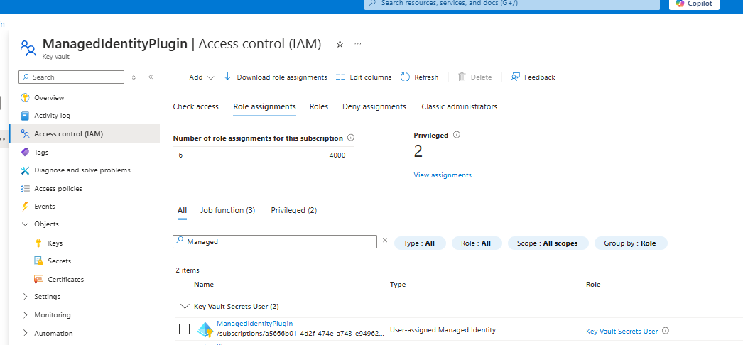The height and width of the screenshot is (345, 743).
Task: Expand the Settings section in sidebar
Action: [26, 297]
